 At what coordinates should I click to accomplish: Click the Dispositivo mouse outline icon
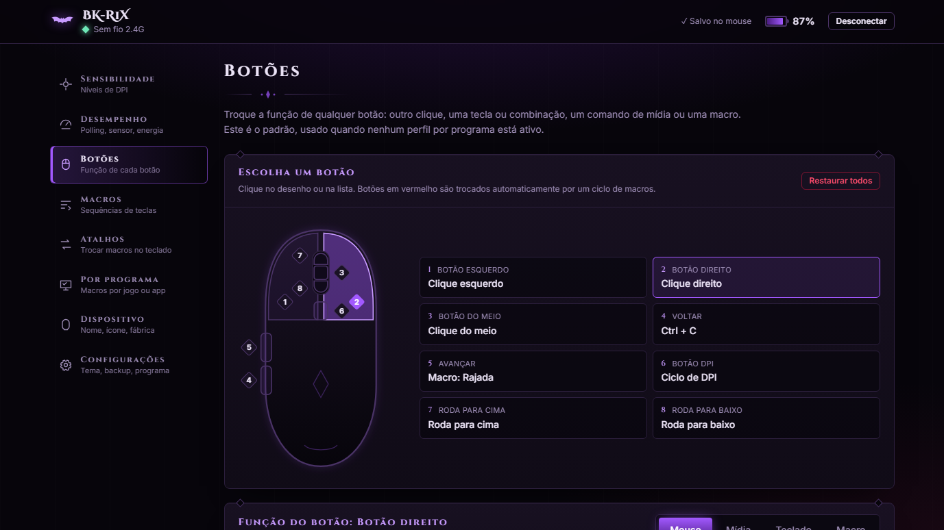66,325
